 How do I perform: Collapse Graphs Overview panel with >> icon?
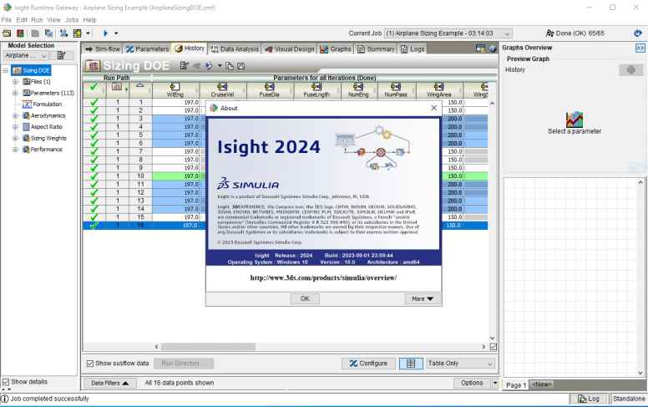(x=639, y=48)
